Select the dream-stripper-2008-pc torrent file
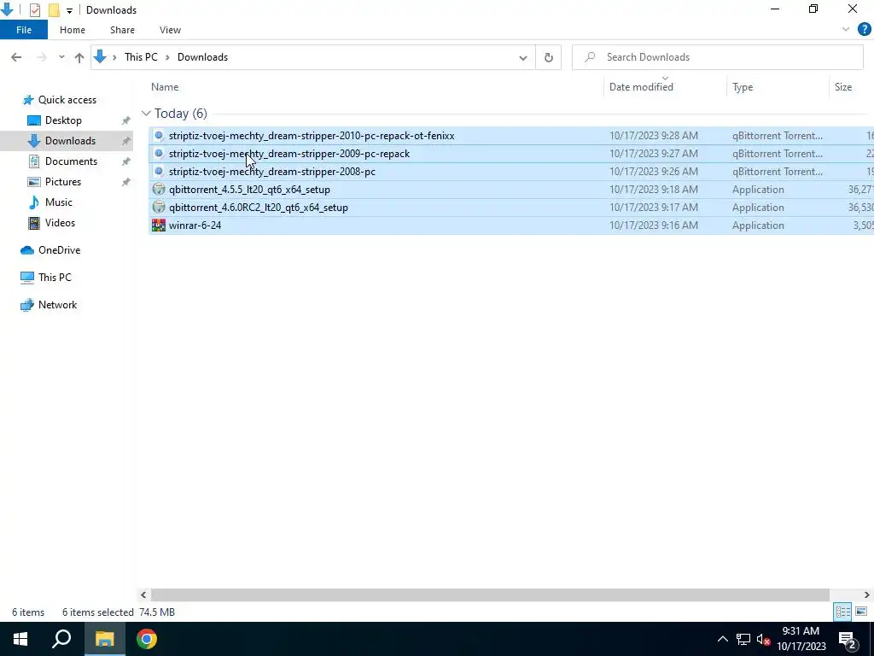 point(271,171)
